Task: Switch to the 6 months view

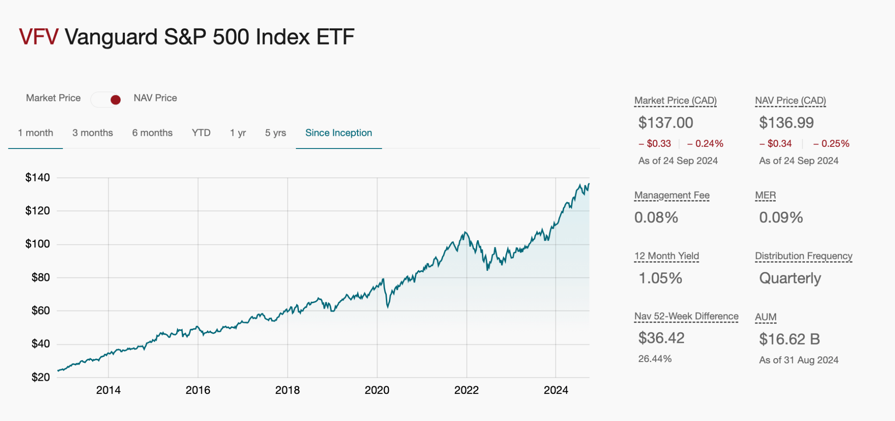Action: click(152, 133)
